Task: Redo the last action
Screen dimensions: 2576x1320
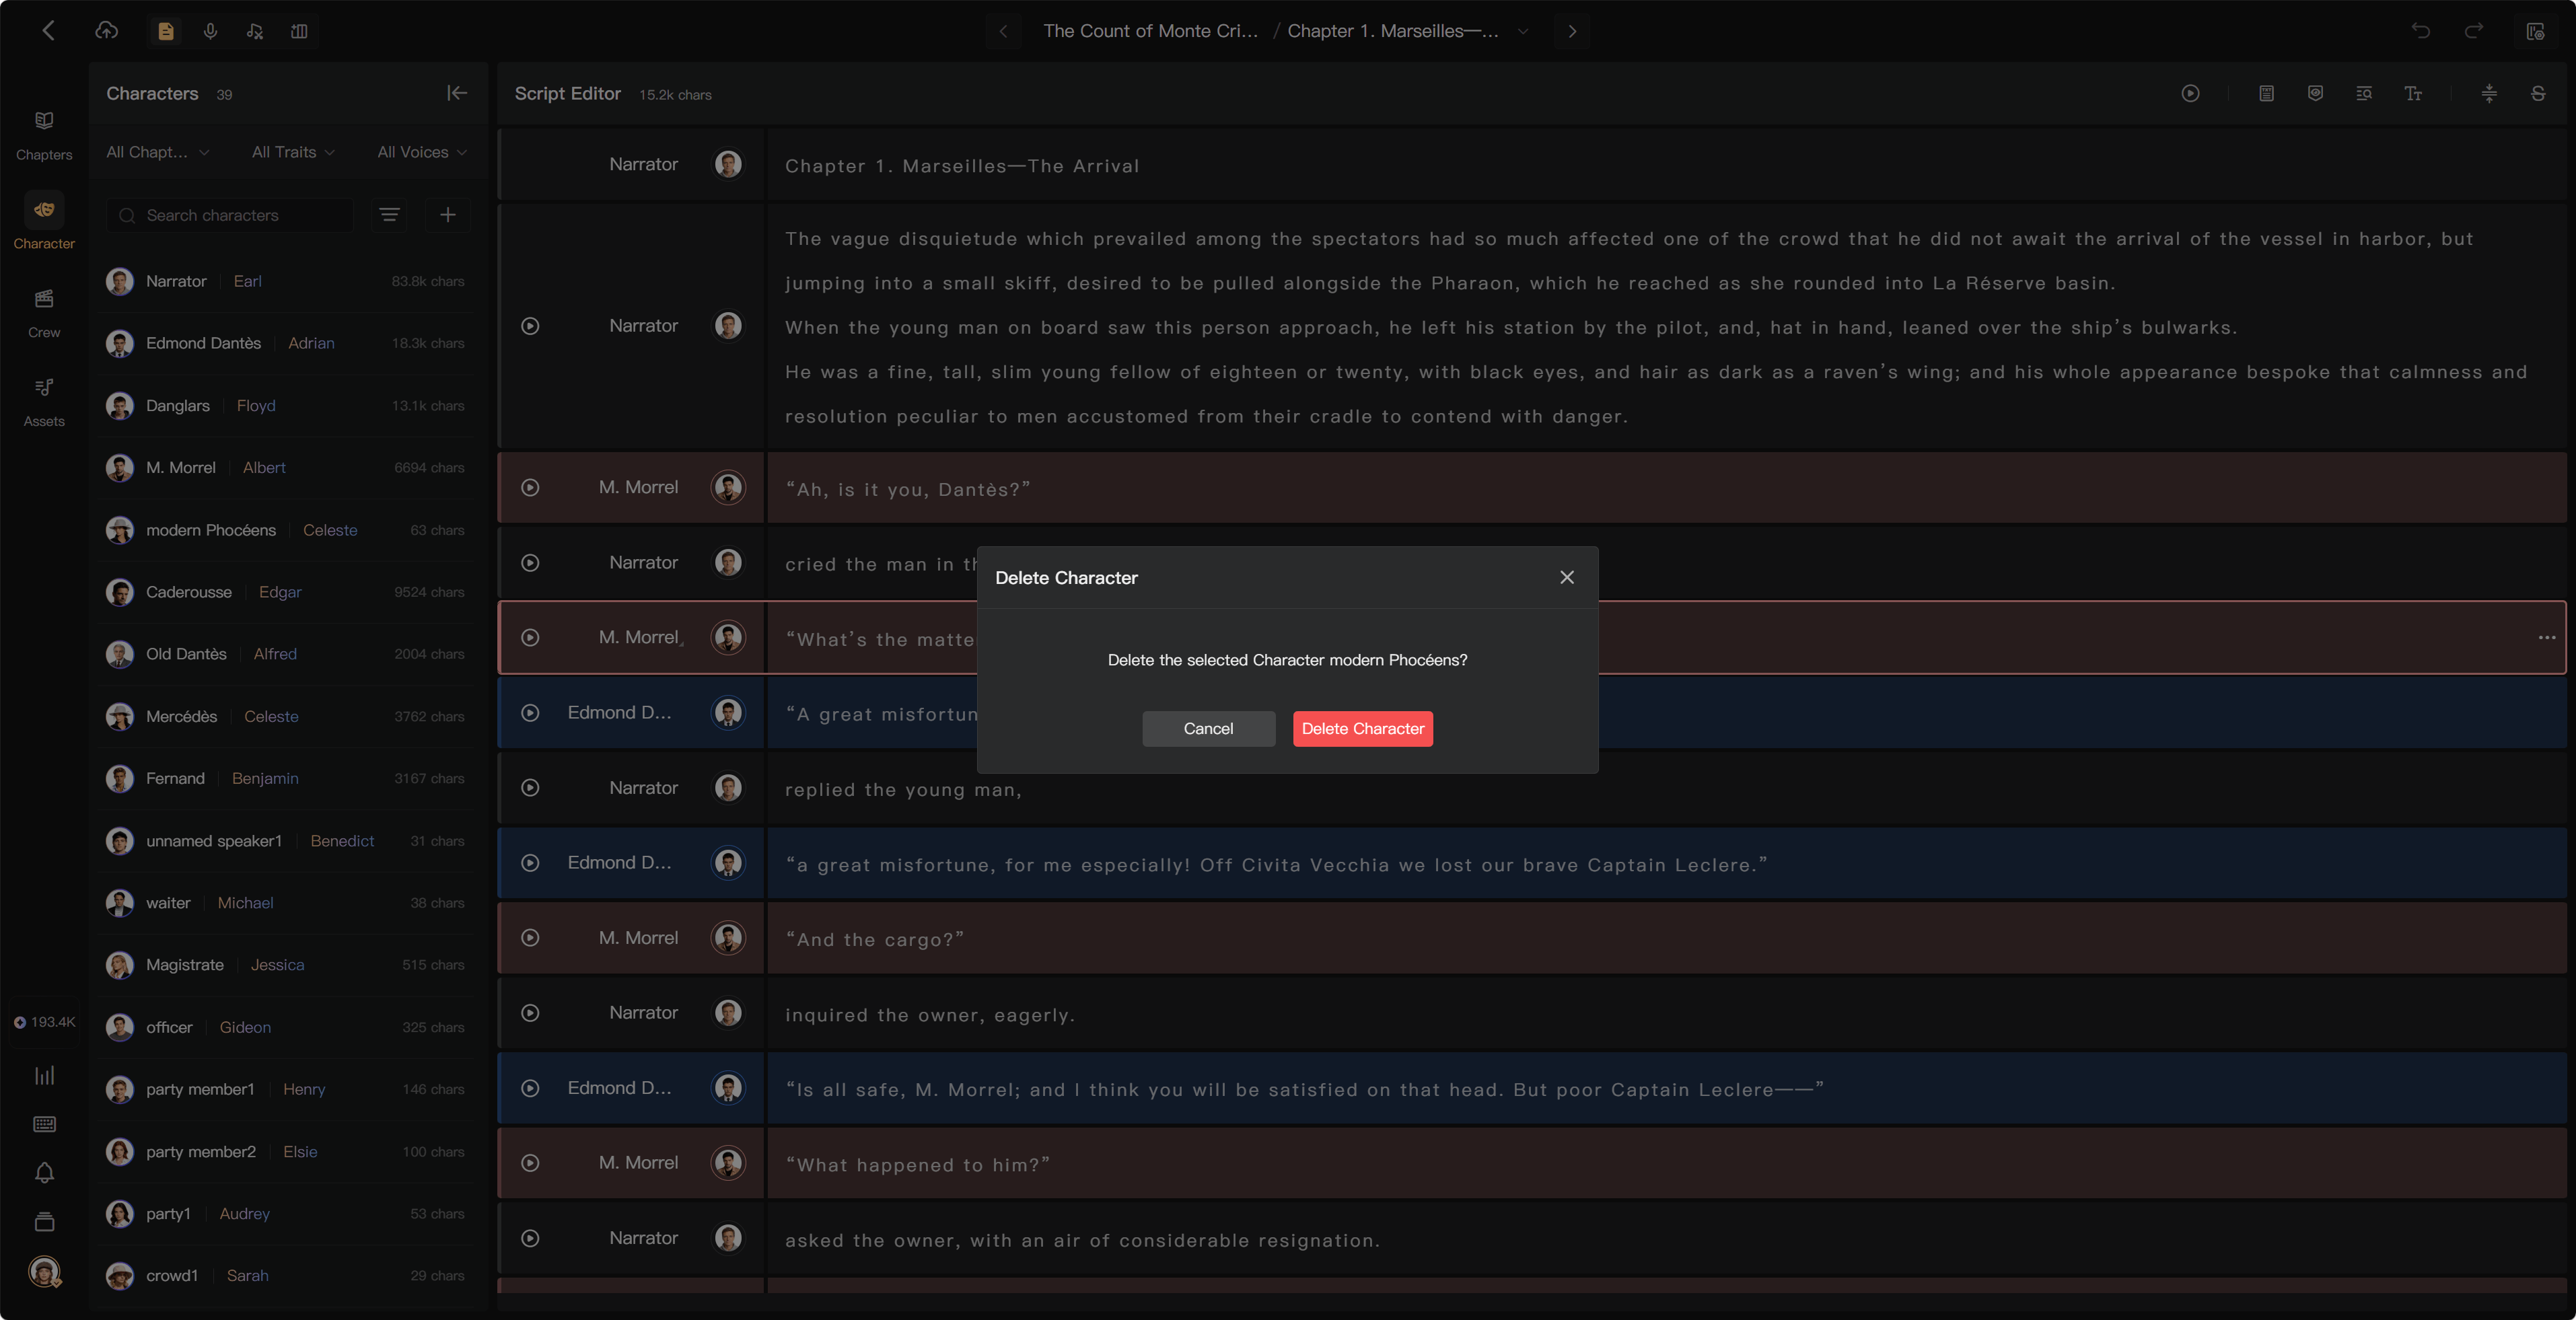Action: [2473, 31]
